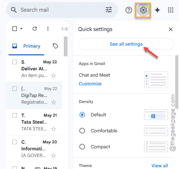Show search options filter icon

pos(109,10)
